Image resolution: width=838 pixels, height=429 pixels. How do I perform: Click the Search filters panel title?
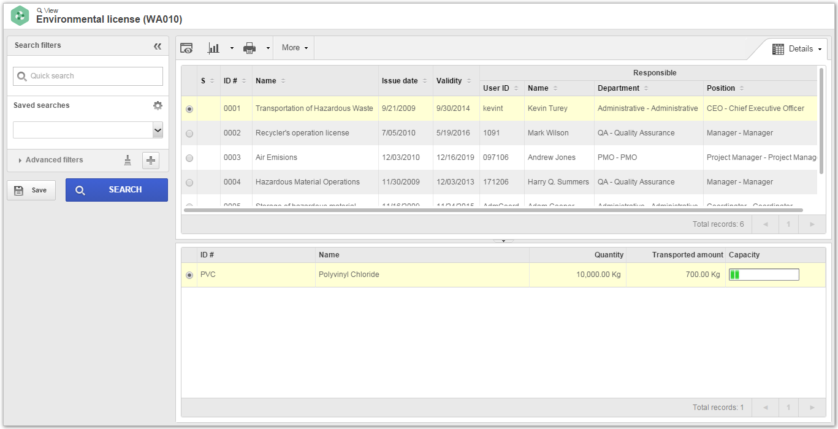tap(38, 45)
